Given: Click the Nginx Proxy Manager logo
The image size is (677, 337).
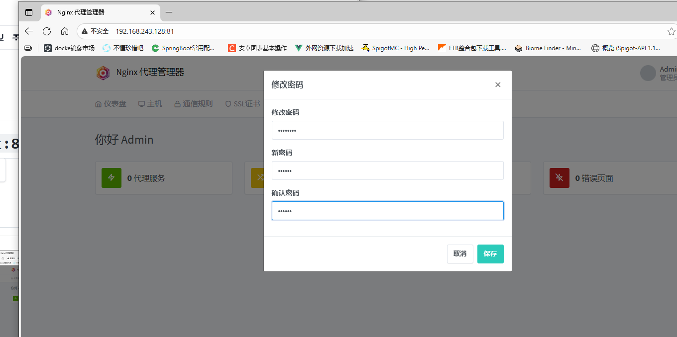Looking at the screenshot, I should (103, 73).
